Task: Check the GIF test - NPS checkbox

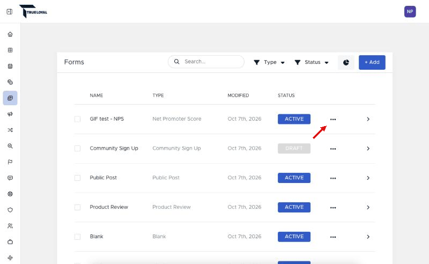Action: pos(77,119)
